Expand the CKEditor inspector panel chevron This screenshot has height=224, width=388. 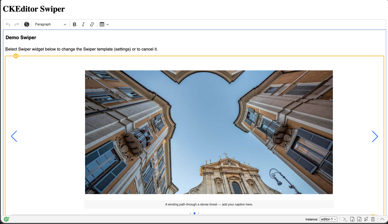pos(382,219)
